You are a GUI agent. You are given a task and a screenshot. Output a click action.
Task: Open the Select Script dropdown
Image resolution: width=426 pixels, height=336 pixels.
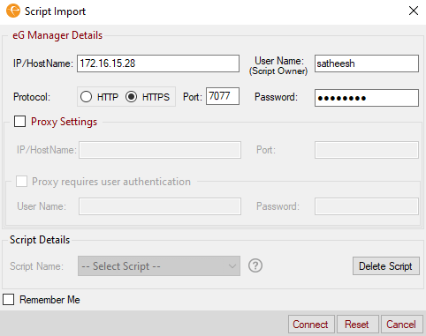159,266
